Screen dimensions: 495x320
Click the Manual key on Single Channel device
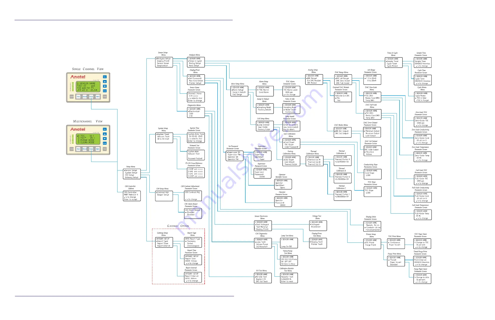click(x=85, y=96)
